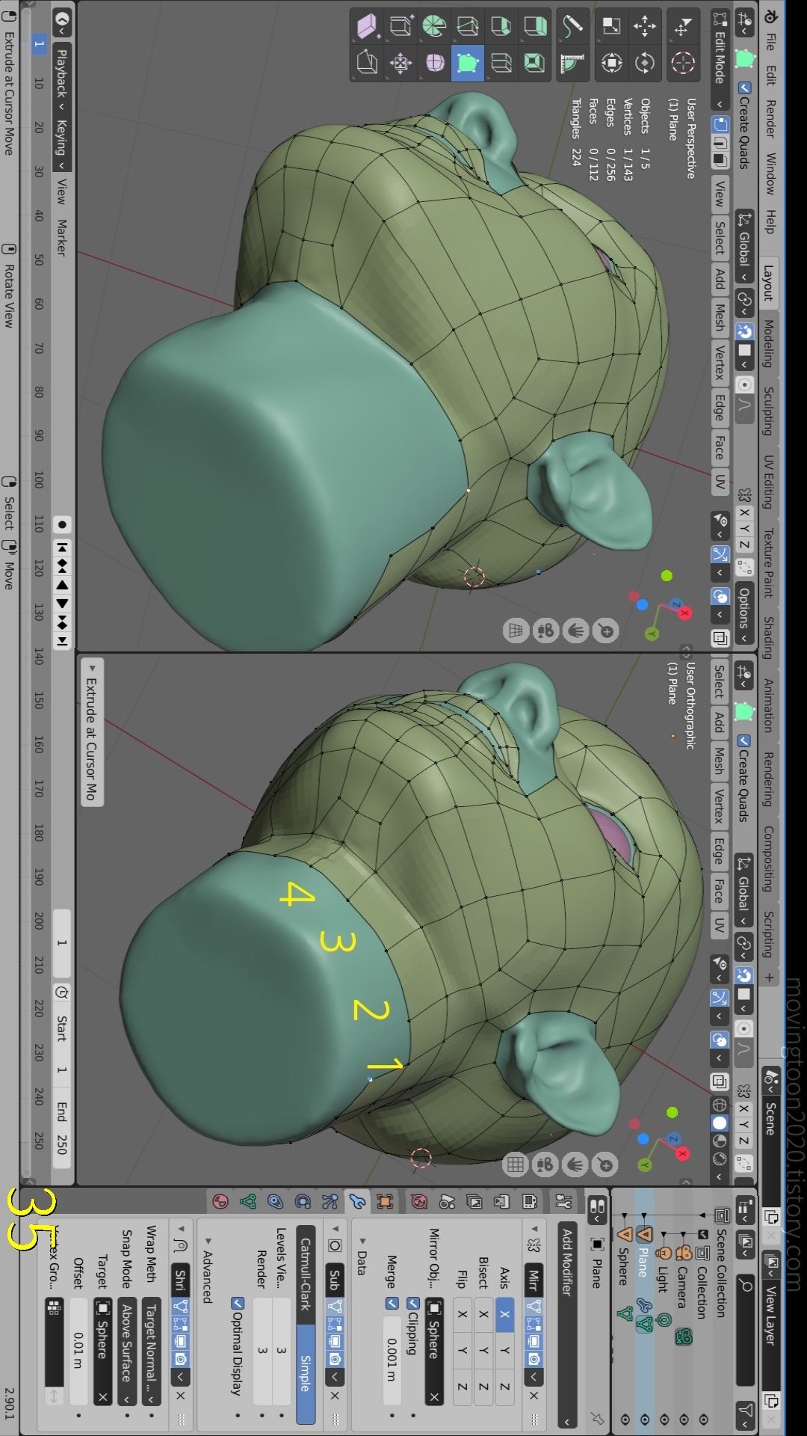Select the Smooth vertices tool

pos(434,63)
